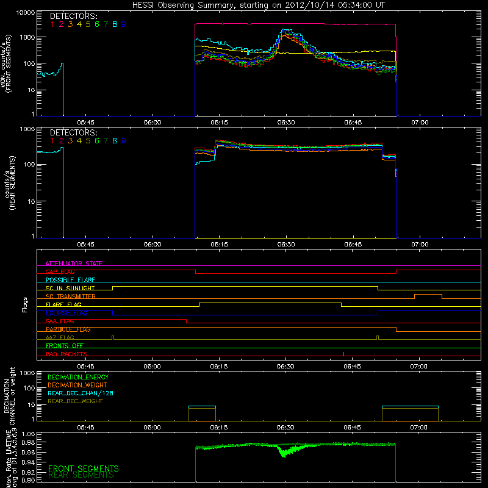
Task: Click the ATTENUATOR_STATE flag label
Action: [74, 264]
